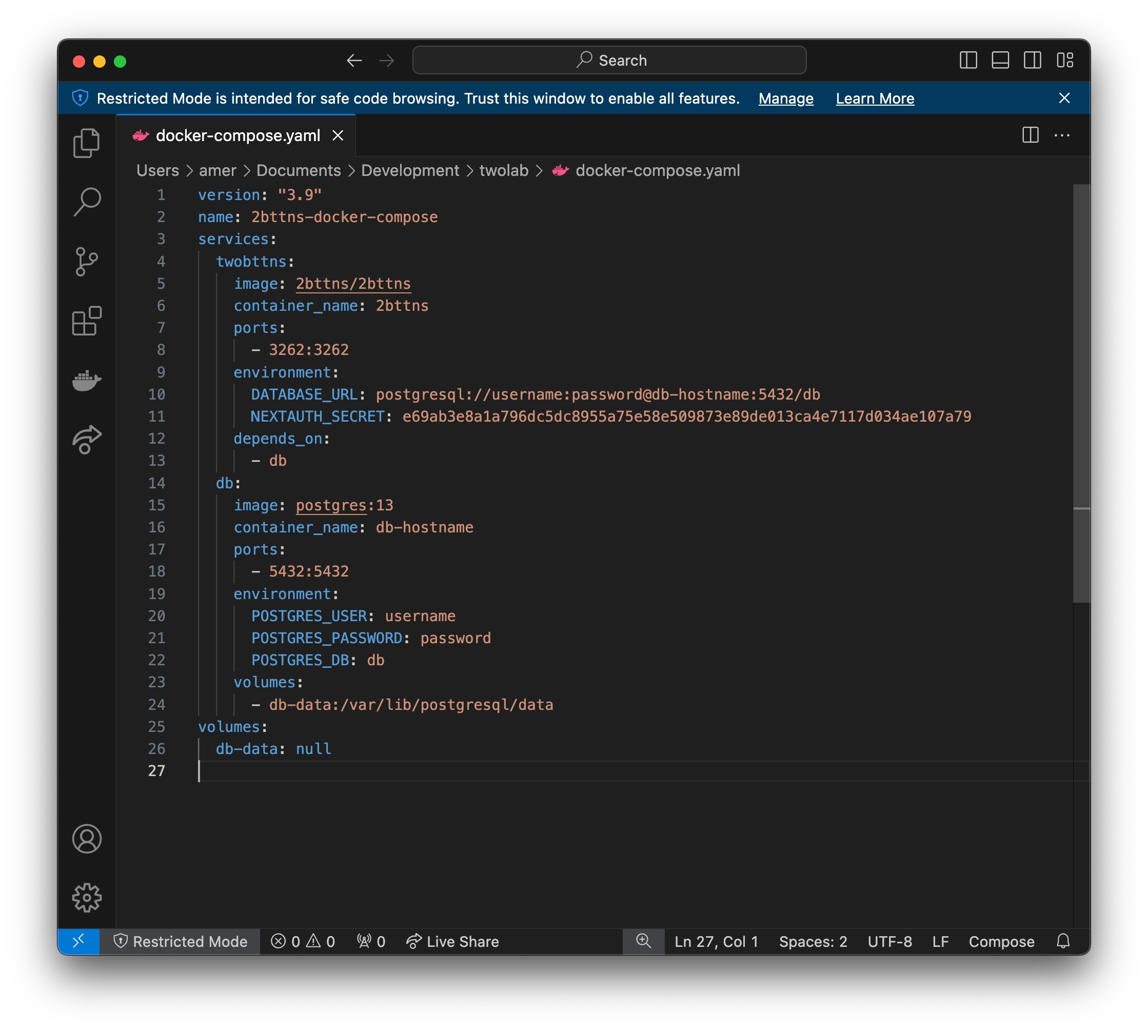Open the Docker view in activity bar
The width and height of the screenshot is (1148, 1031).
pyautogui.click(x=87, y=380)
